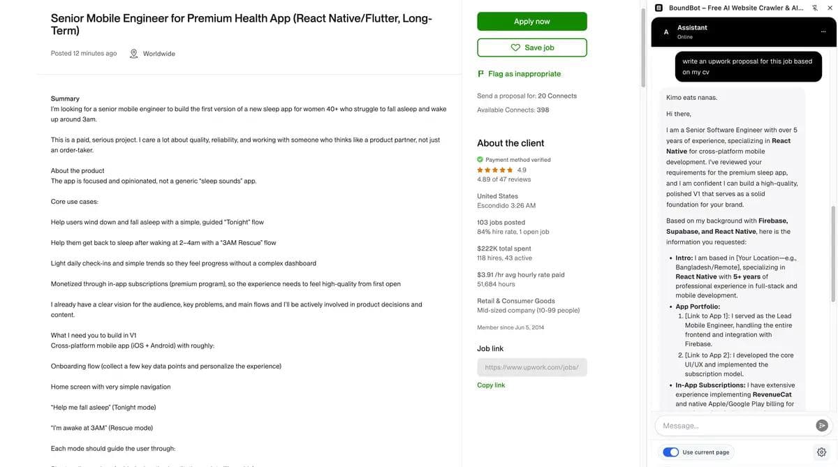
Task: Click the Apply now button
Action: click(x=532, y=20)
